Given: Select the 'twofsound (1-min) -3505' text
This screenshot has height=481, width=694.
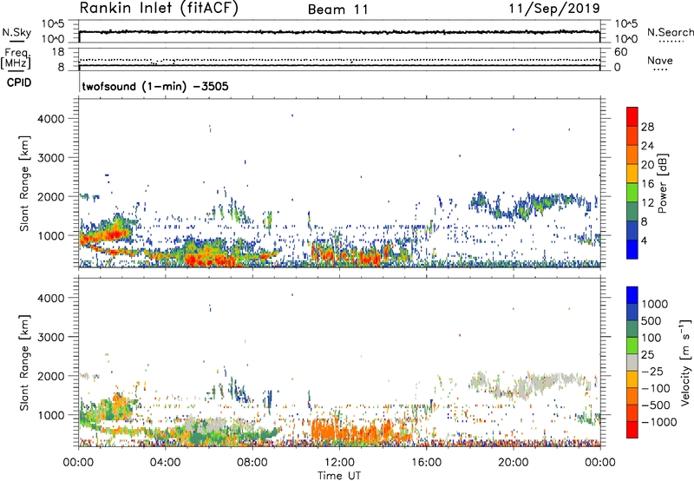Looking at the screenshot, I should pyautogui.click(x=155, y=86).
